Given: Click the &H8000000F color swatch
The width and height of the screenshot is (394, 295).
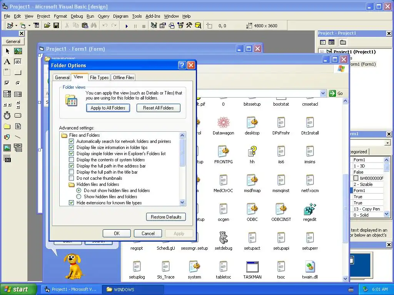Looking at the screenshot, I should coord(356,178).
